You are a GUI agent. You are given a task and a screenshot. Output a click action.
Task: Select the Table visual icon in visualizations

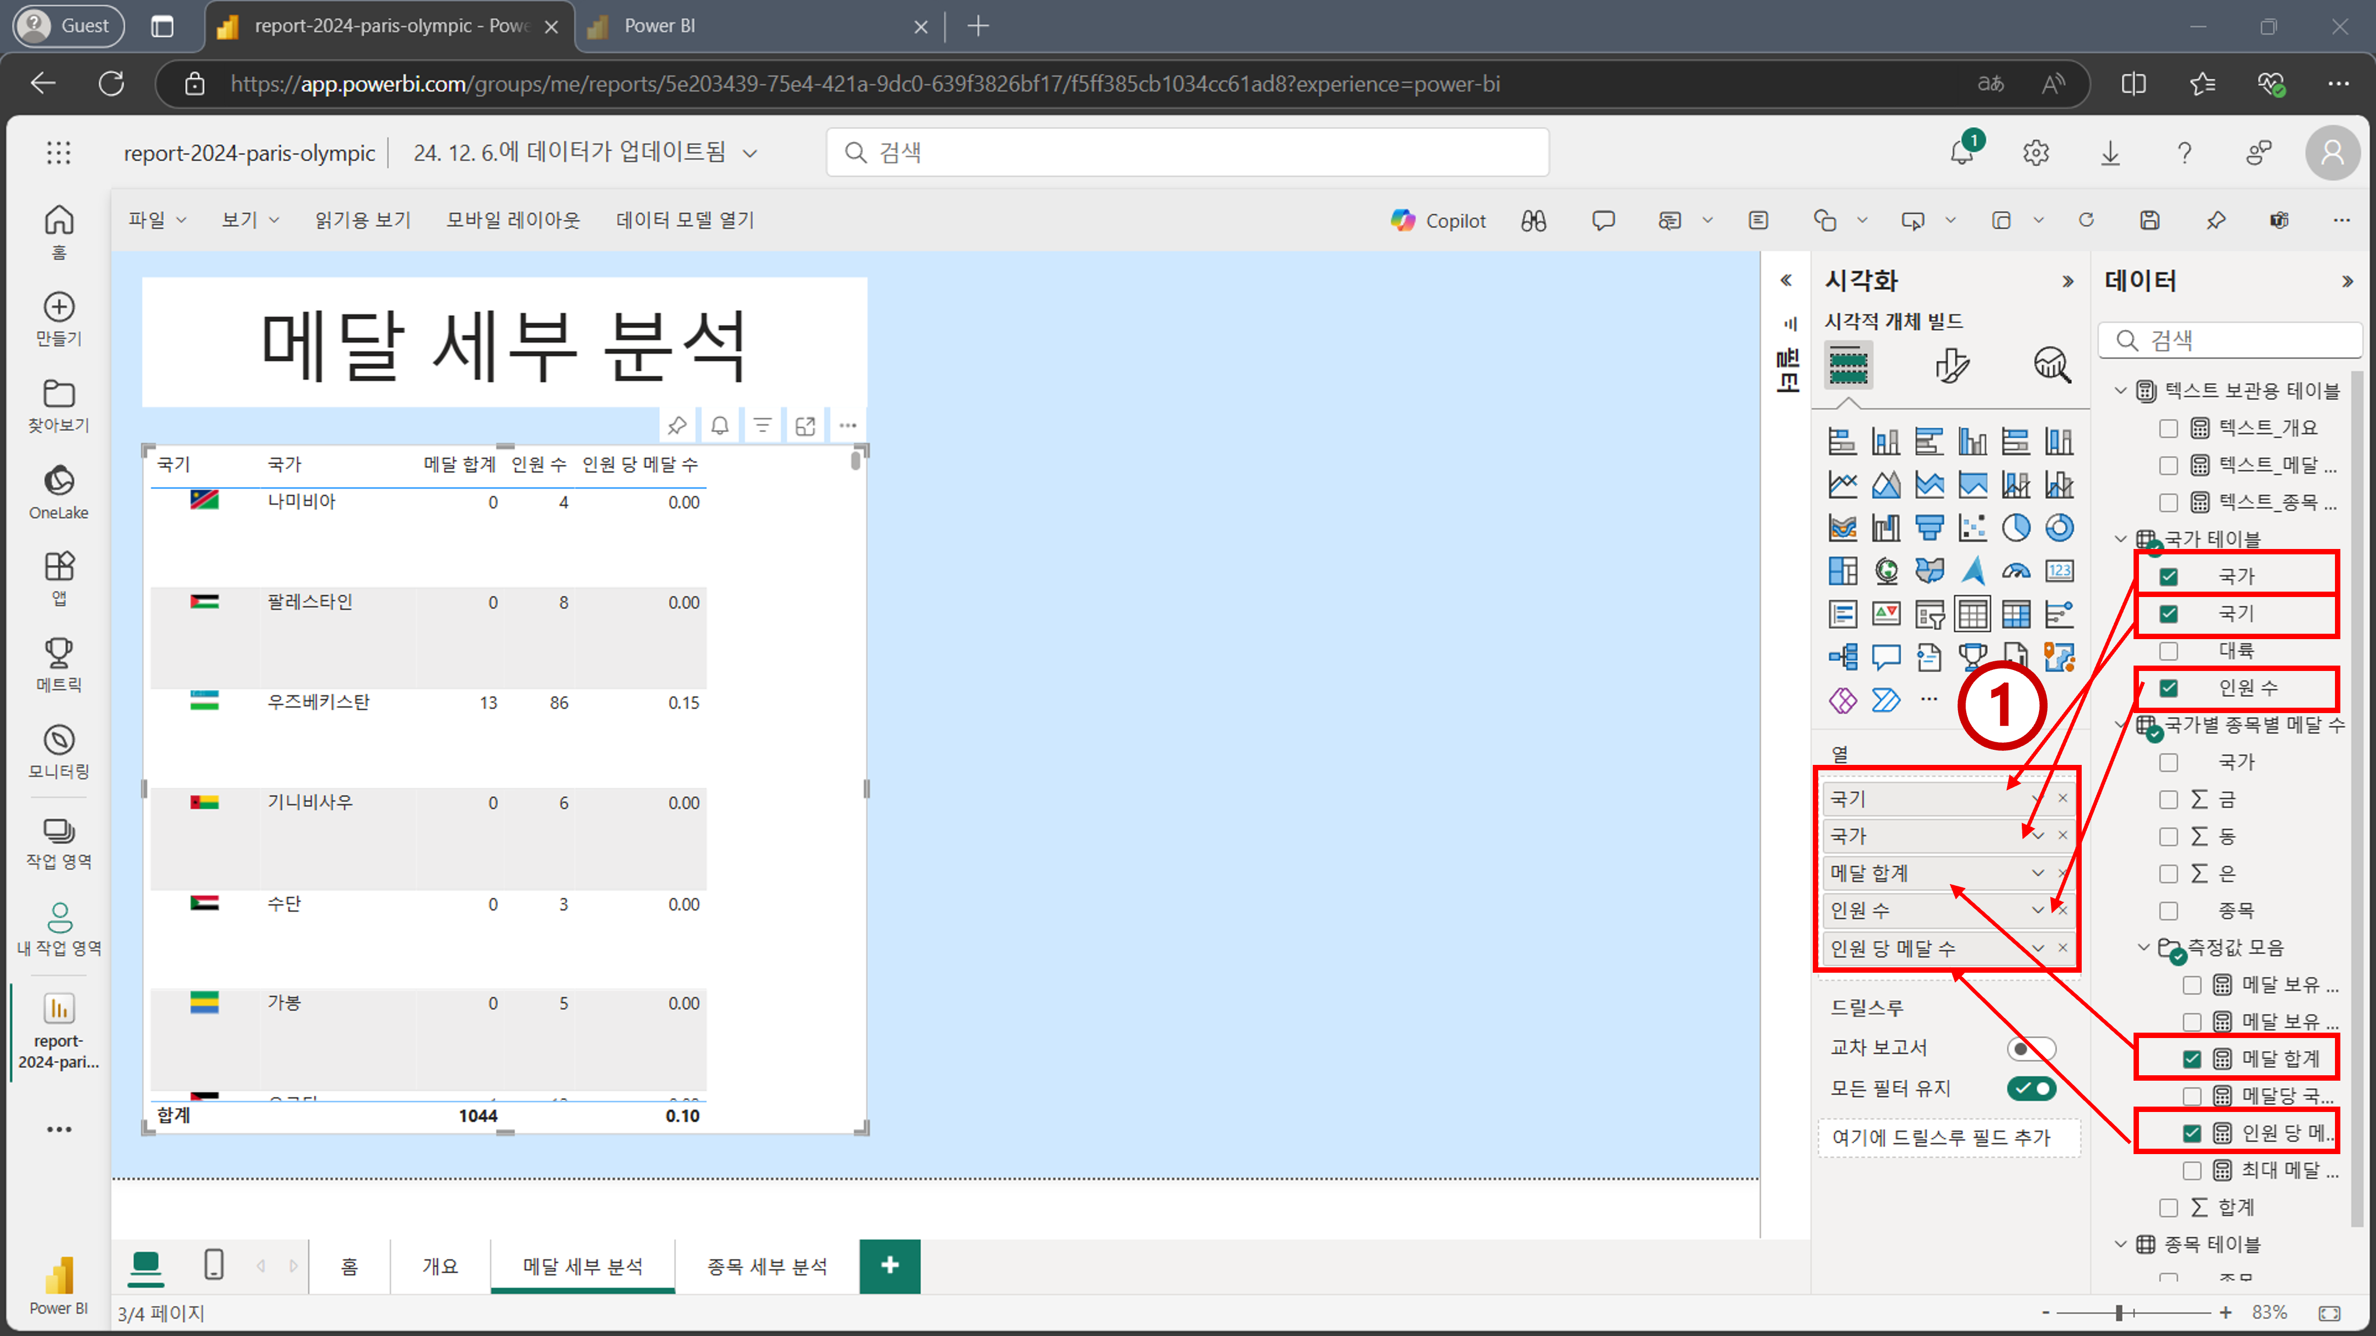click(x=1972, y=614)
